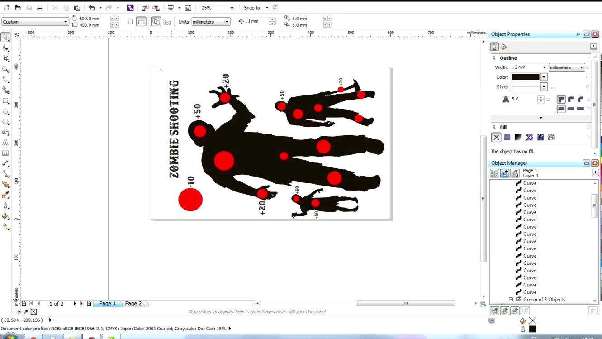
Task: Select the Interactive Fill tool in the toolbox
Action: 5,227
